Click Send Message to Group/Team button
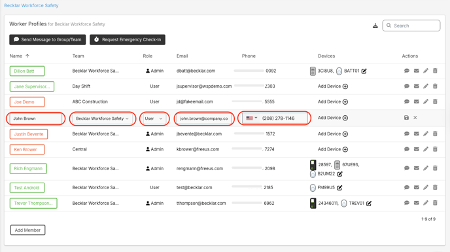Screen dimensions: 450x252 [x=47, y=40]
